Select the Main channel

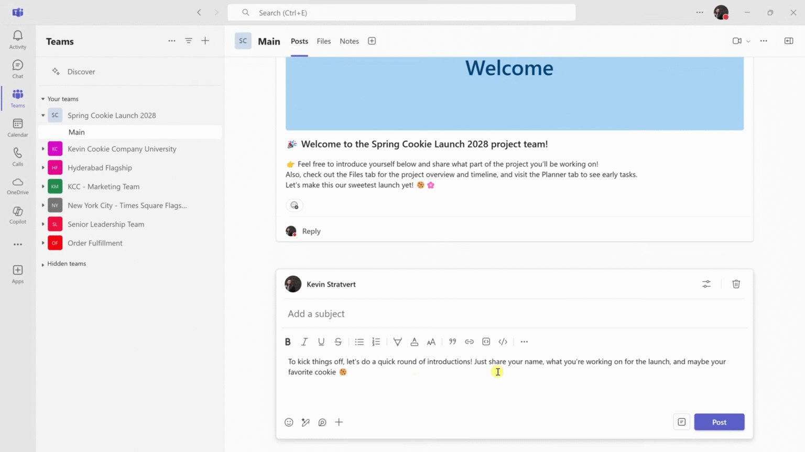click(130, 132)
